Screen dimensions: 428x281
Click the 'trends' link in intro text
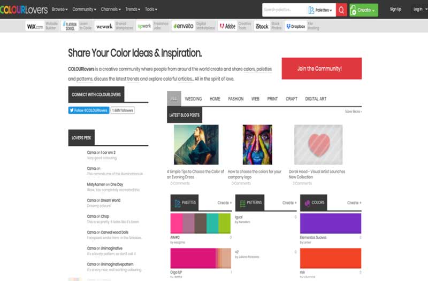133,79
